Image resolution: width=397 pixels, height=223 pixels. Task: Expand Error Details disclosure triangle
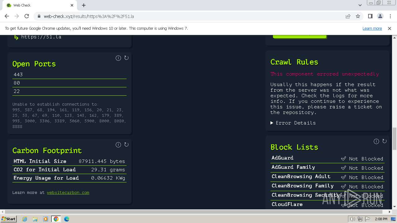tap(272, 123)
